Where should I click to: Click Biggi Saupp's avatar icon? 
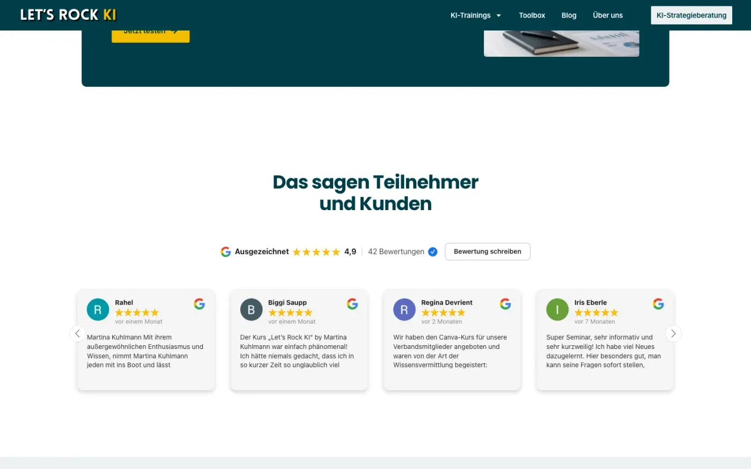(x=251, y=310)
